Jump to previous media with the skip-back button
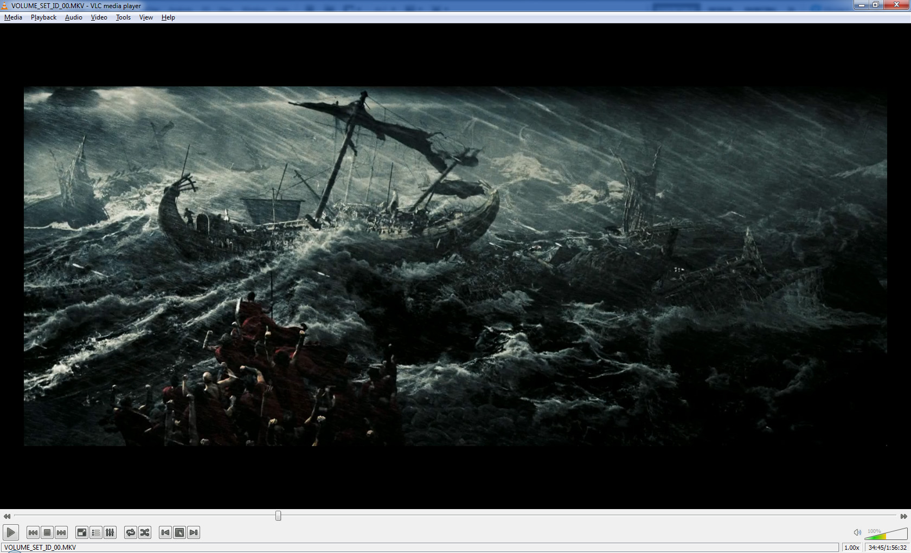911x553 pixels. click(33, 532)
